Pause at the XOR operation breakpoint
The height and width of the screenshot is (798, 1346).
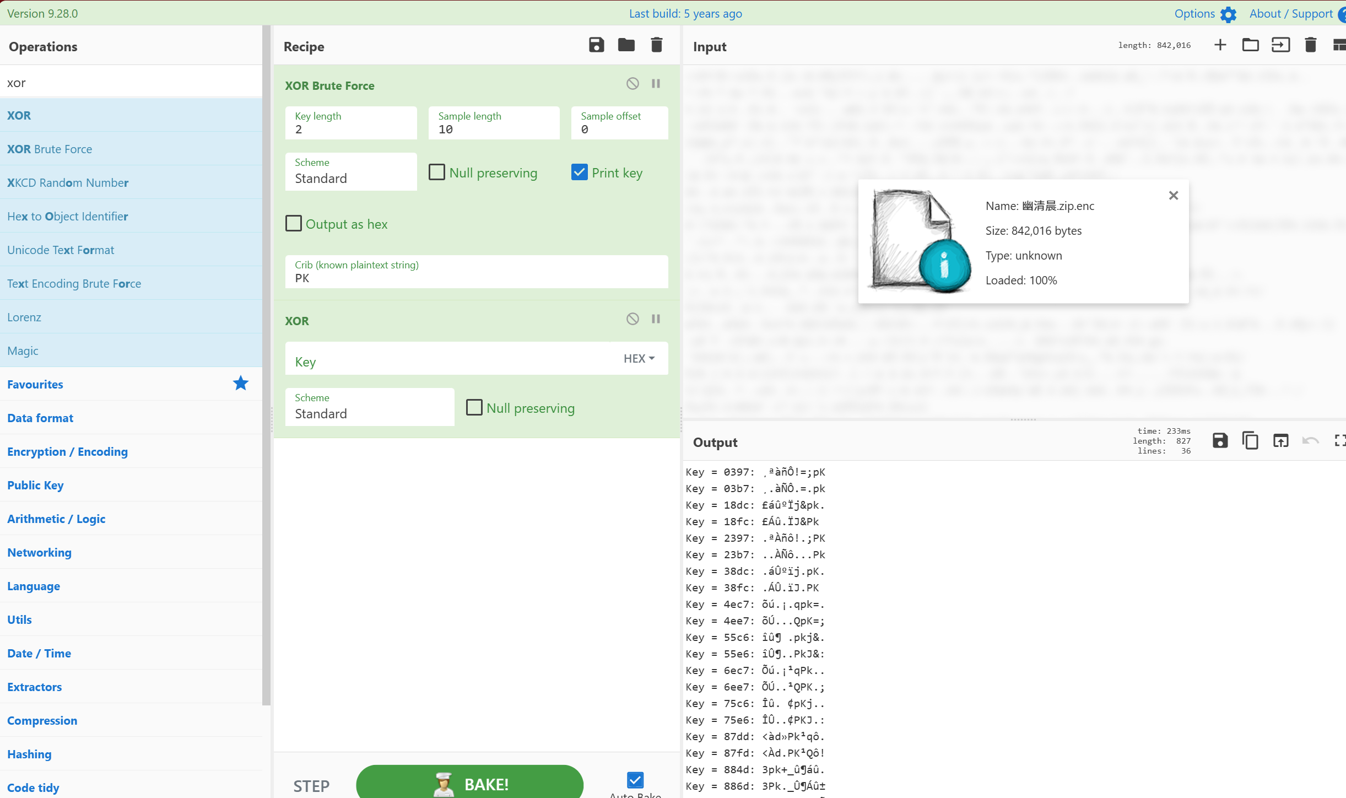pyautogui.click(x=656, y=319)
